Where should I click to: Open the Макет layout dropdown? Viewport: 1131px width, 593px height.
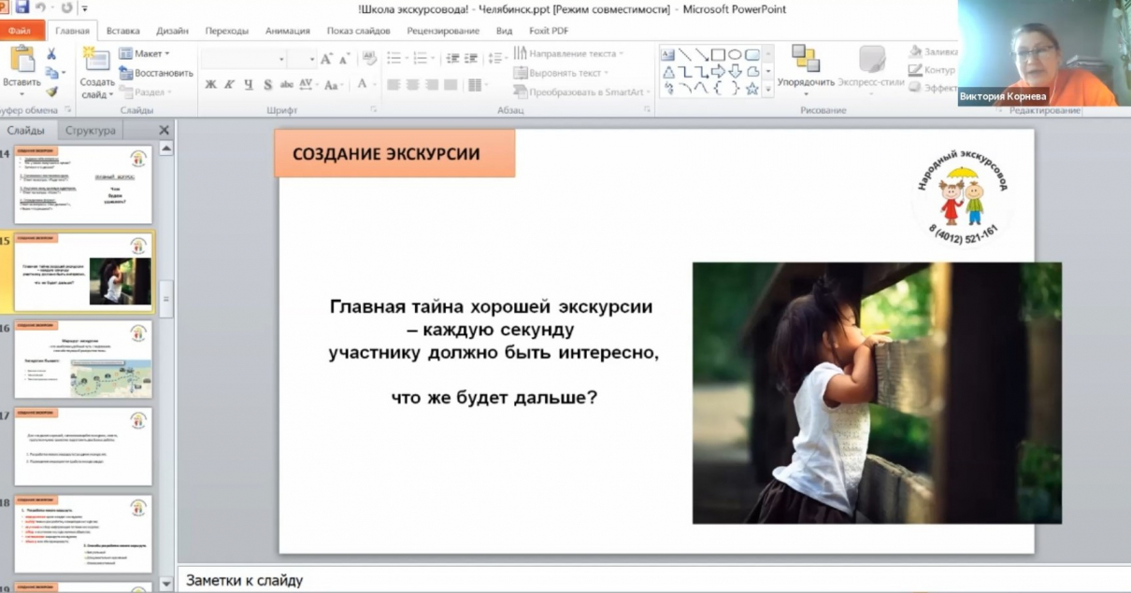[x=144, y=53]
